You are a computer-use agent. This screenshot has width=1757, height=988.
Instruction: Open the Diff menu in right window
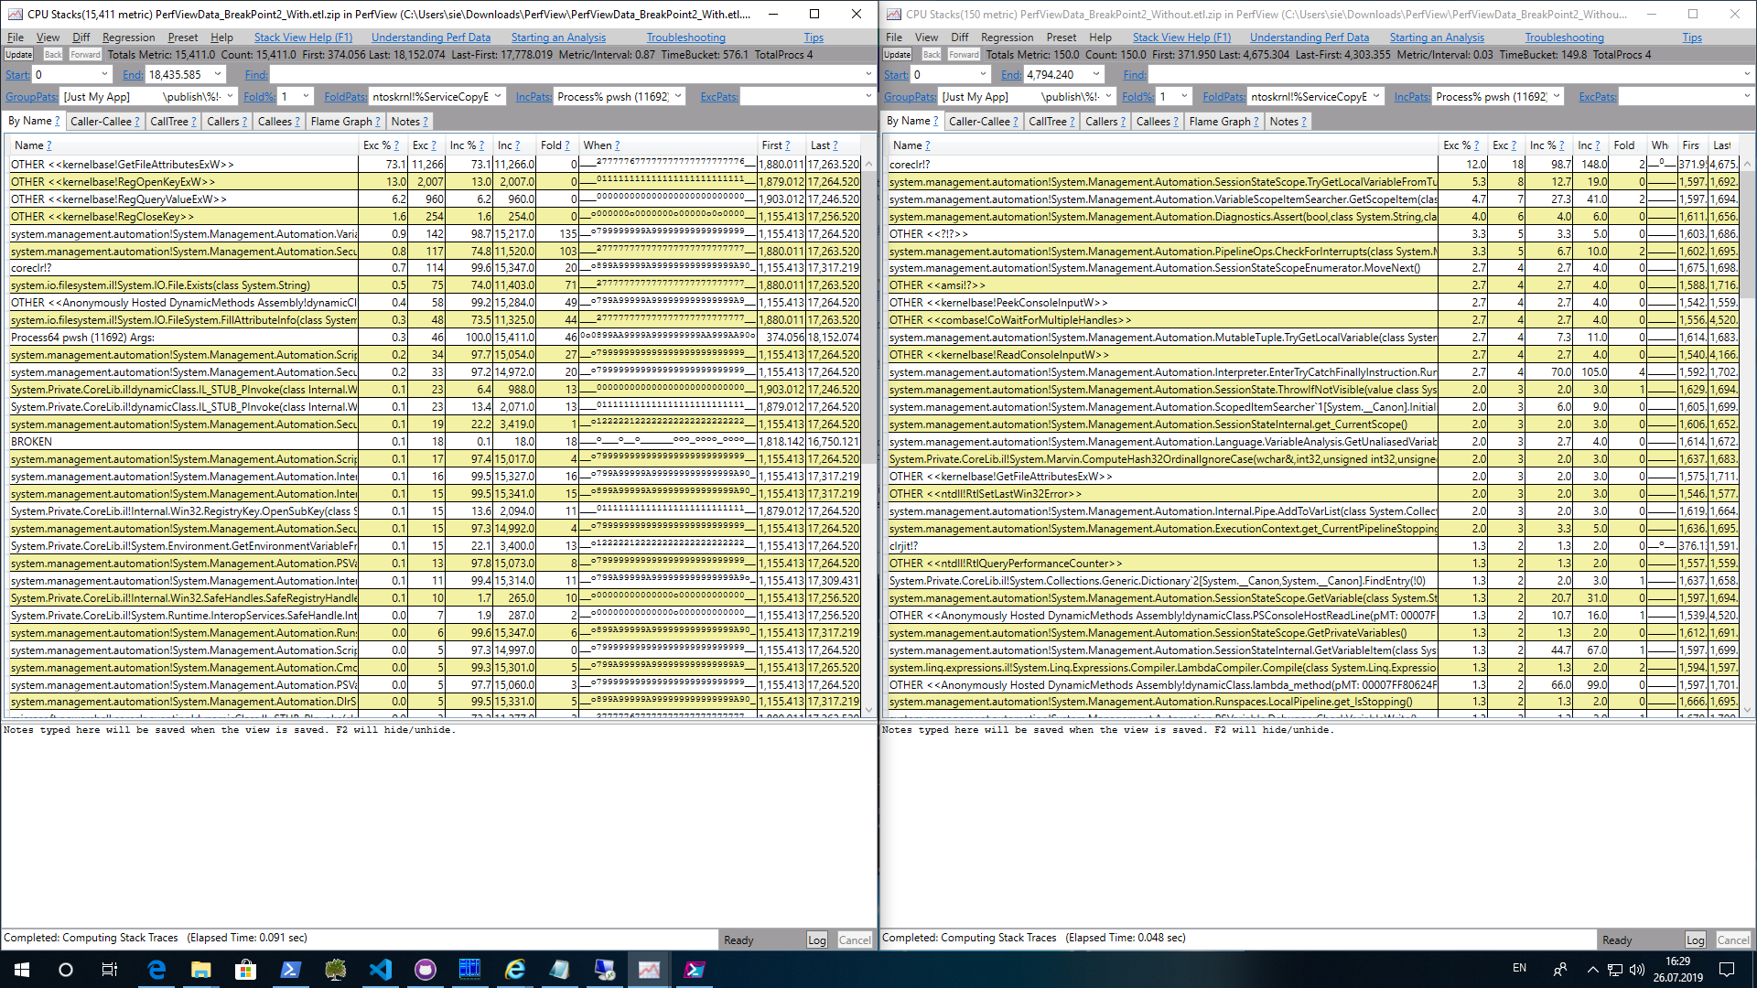click(x=959, y=38)
